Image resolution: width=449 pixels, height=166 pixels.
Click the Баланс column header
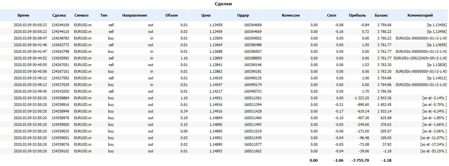click(381, 15)
